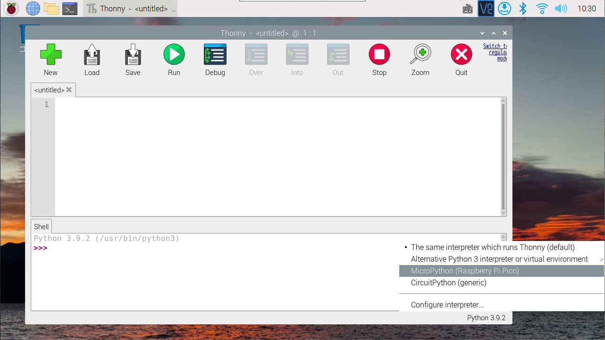Choose MicroPython (Raspberry Pi Pico) interpreter
The image size is (605, 340).
(502, 271)
